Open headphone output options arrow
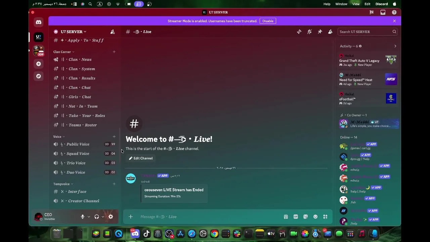Image resolution: width=430 pixels, height=242 pixels. pyautogui.click(x=103, y=217)
